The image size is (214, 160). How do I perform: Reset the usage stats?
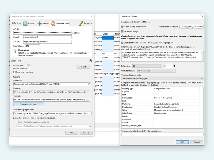point(83,67)
